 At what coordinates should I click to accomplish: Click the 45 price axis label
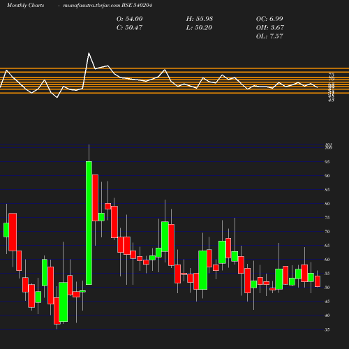pos(327,302)
